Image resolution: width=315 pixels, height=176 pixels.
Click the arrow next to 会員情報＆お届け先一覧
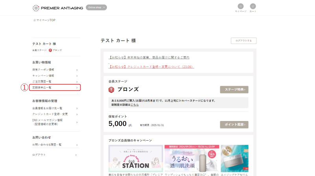click(77, 108)
